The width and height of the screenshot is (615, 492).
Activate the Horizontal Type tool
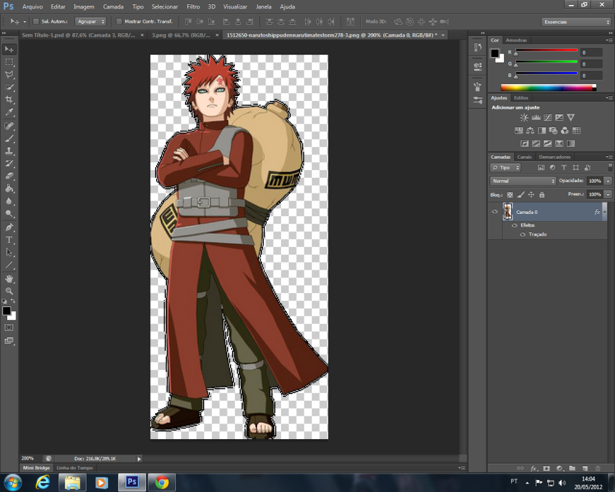(x=9, y=240)
